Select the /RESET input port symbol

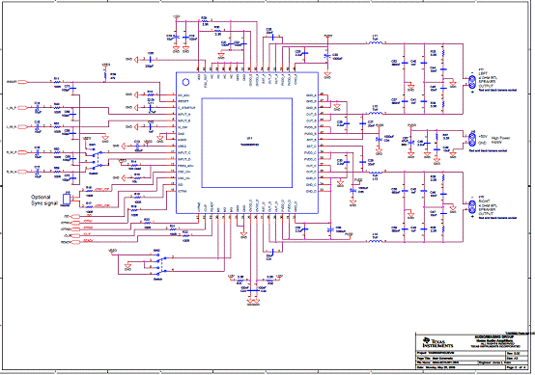22,82
